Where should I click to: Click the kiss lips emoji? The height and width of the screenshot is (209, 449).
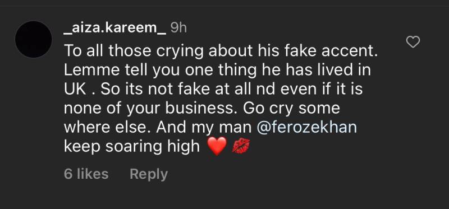pyautogui.click(x=241, y=146)
